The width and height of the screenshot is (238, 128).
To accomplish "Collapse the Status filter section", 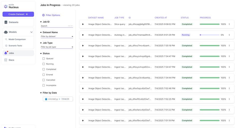I will tap(41, 53).
